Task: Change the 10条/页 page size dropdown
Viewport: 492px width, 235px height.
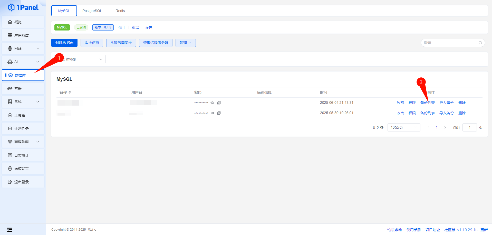Action: tap(403, 127)
